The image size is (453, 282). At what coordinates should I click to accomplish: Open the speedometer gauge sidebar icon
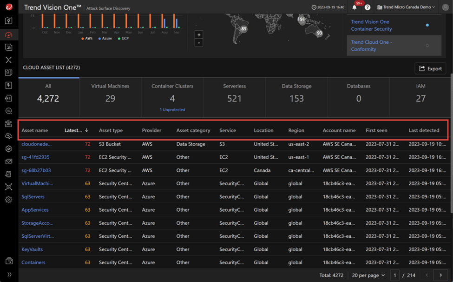9,35
